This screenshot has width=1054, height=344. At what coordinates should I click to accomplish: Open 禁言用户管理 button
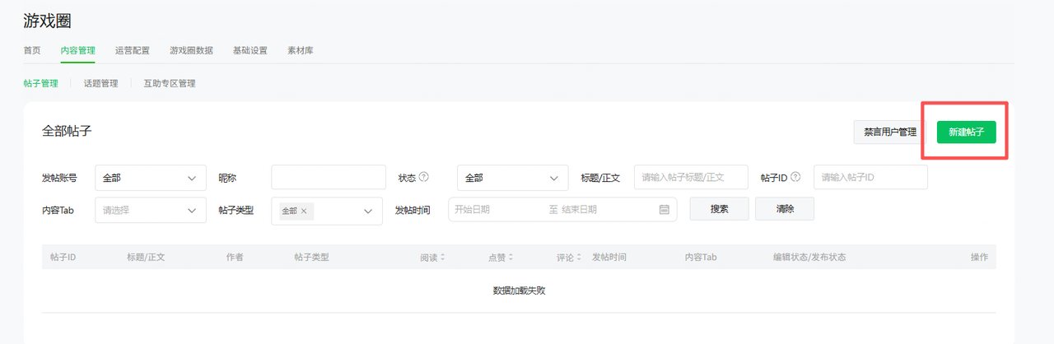tap(890, 132)
